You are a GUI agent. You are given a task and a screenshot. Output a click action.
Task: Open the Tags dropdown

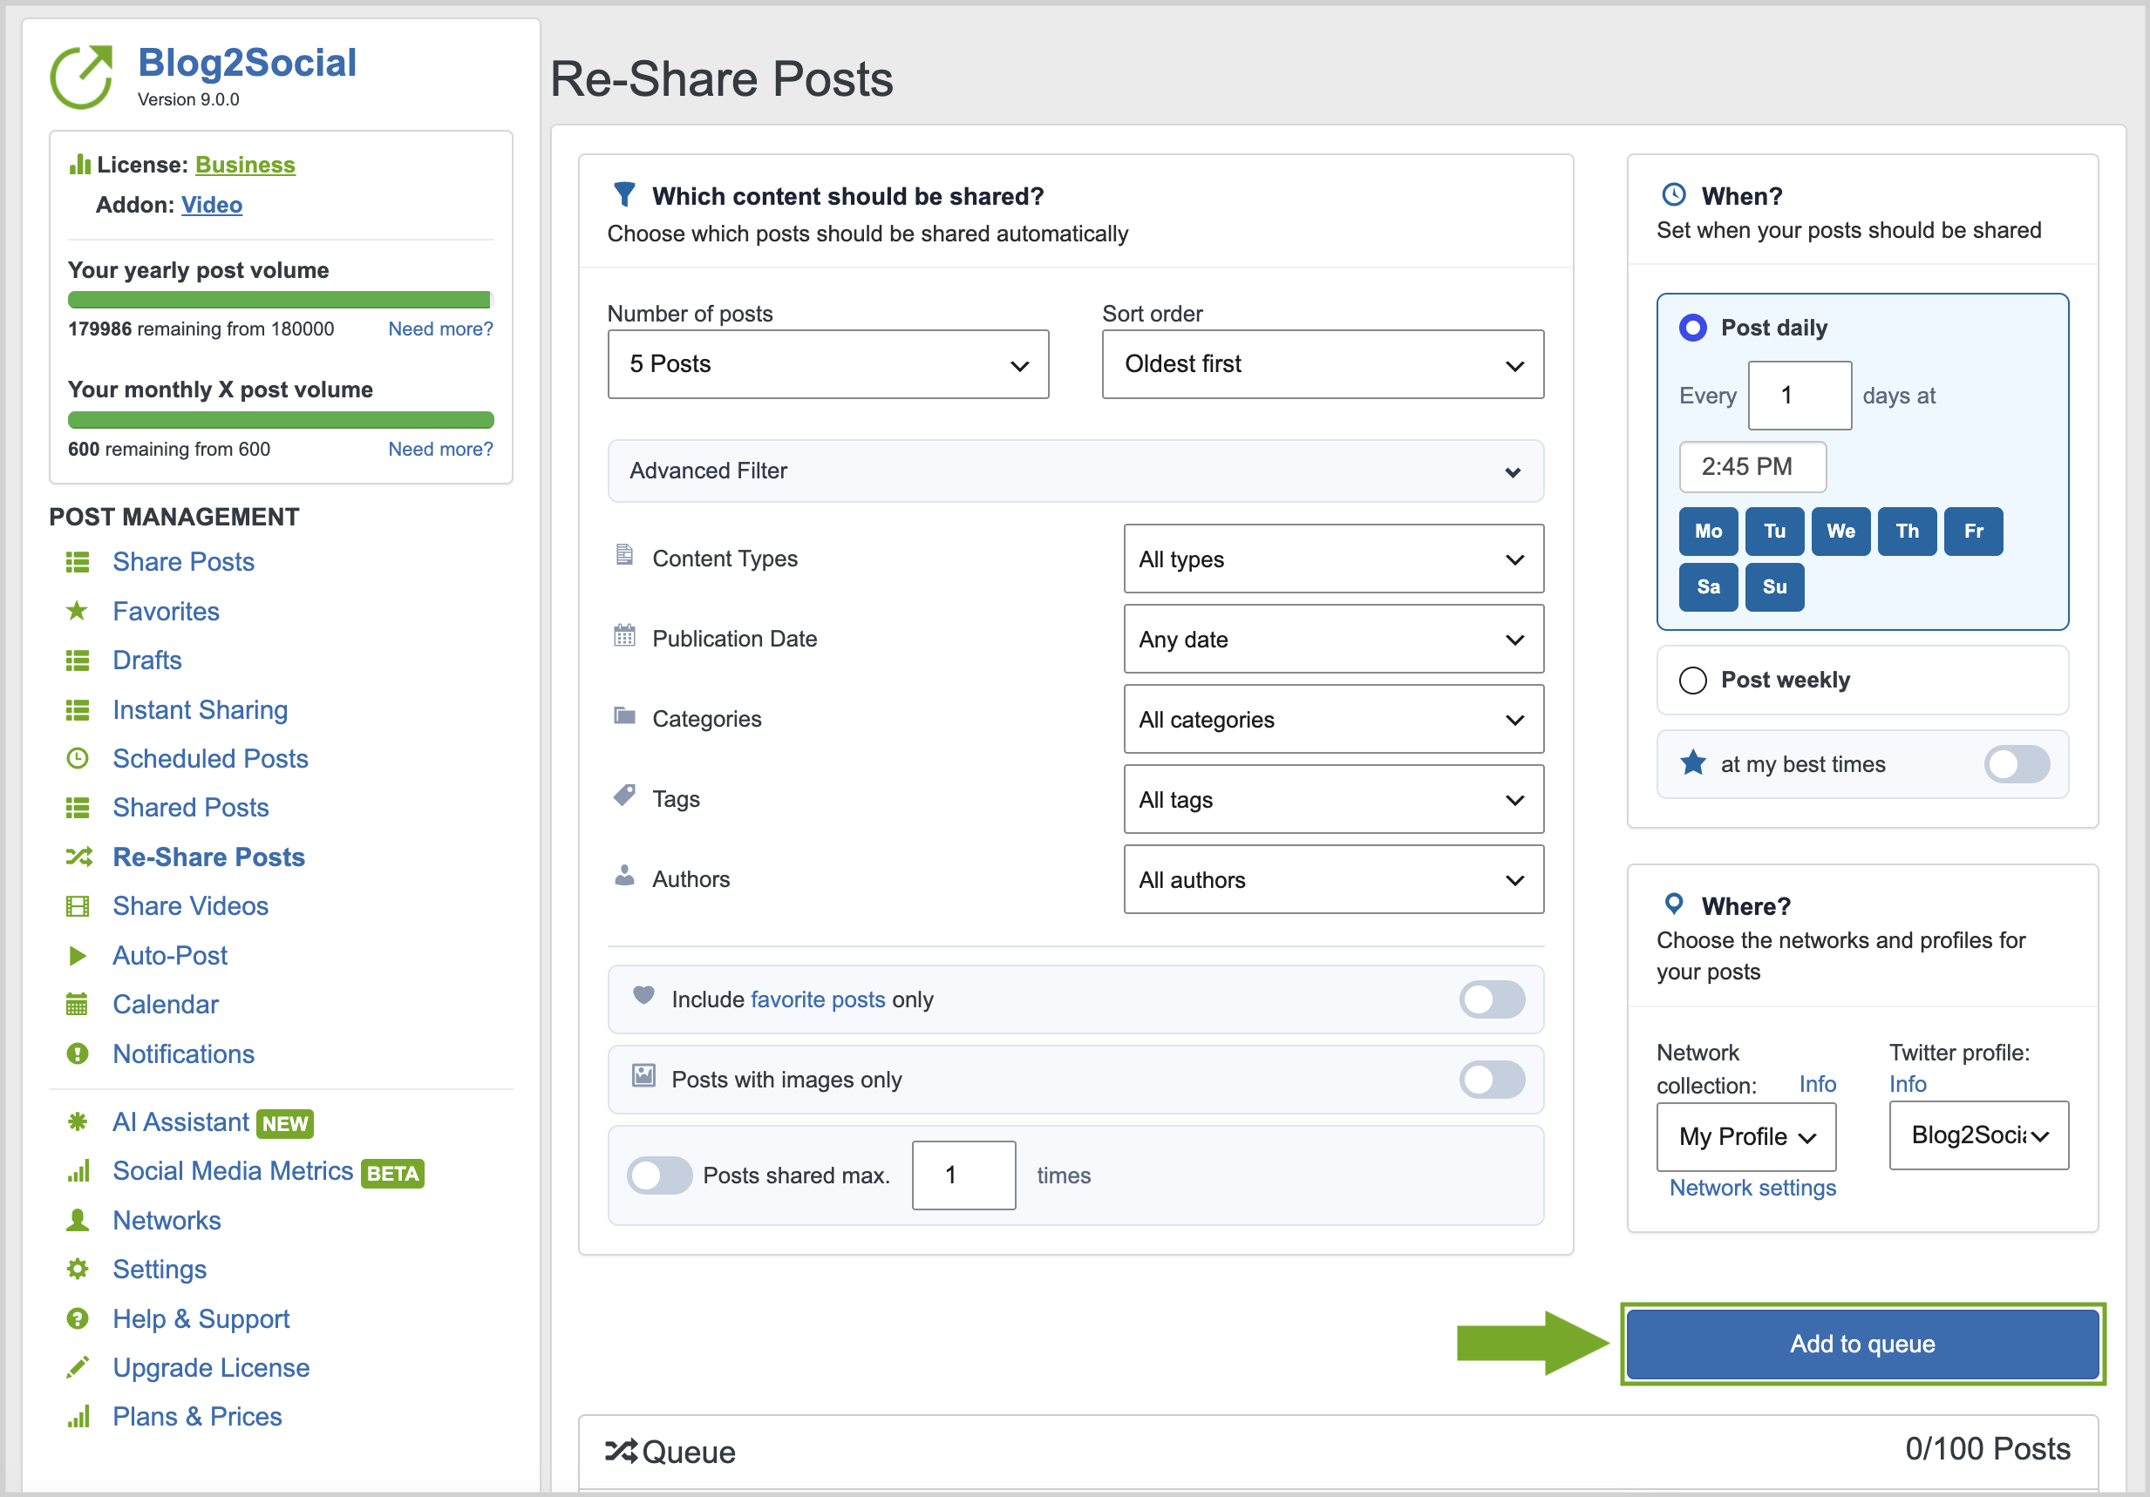[1333, 800]
